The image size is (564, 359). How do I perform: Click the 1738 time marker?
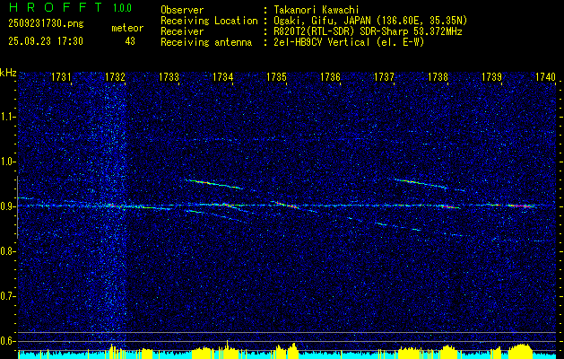pos(438,76)
